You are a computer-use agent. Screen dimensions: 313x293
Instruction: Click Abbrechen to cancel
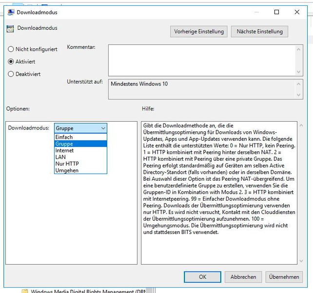(243, 277)
